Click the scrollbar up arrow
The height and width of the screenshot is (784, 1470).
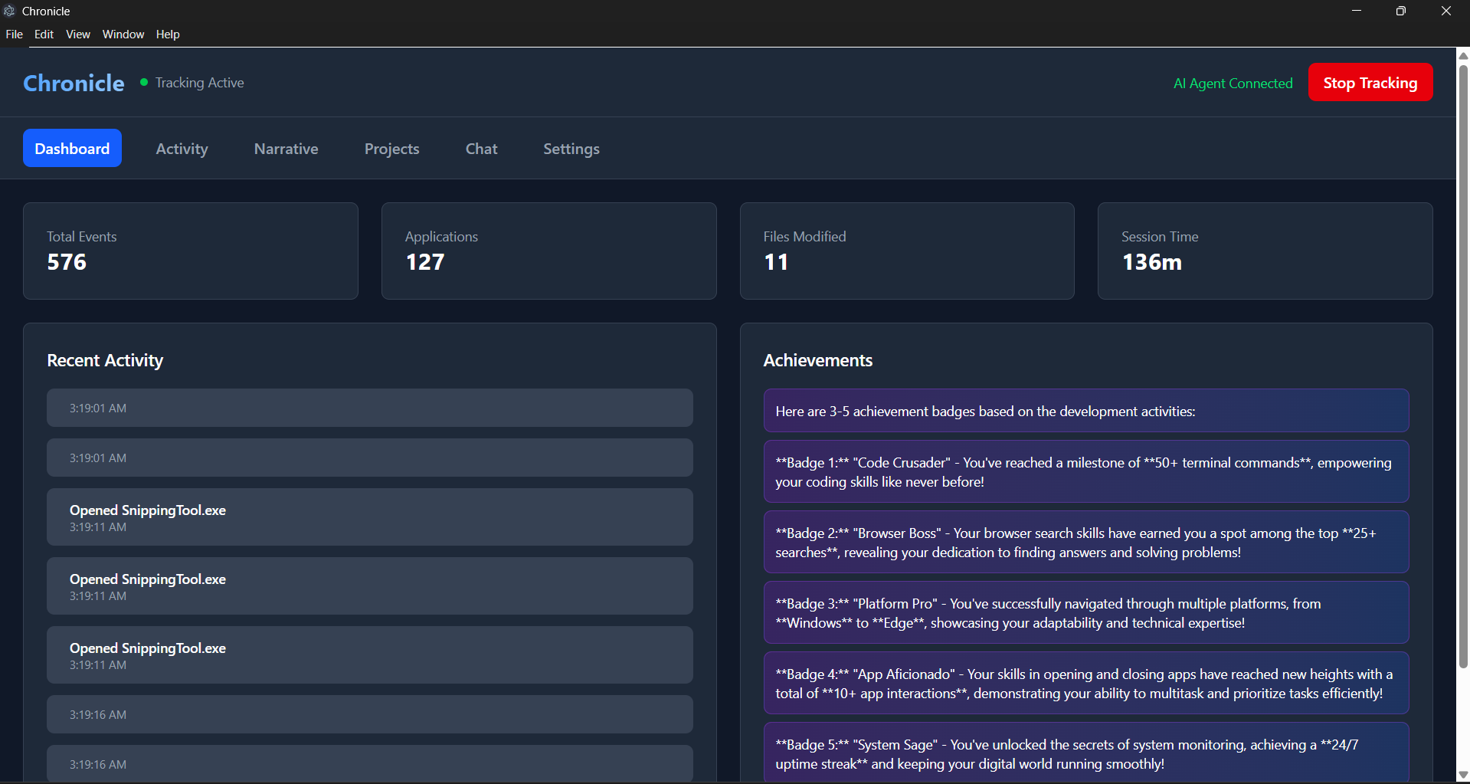pos(1462,55)
